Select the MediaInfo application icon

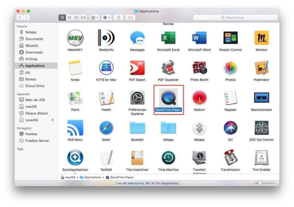click(106, 38)
